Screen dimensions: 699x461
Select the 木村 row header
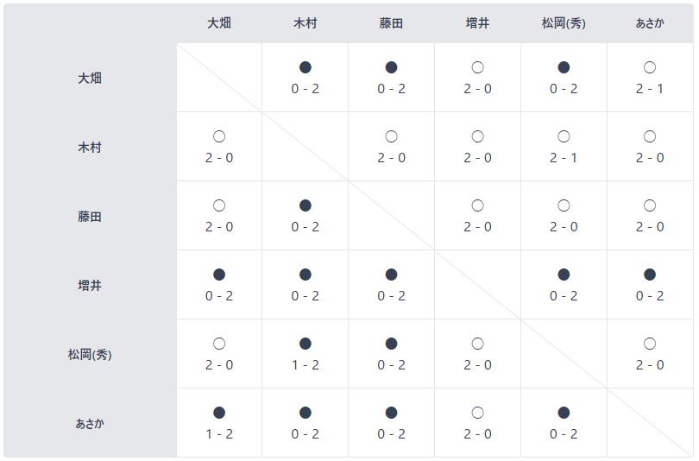pyautogui.click(x=90, y=147)
